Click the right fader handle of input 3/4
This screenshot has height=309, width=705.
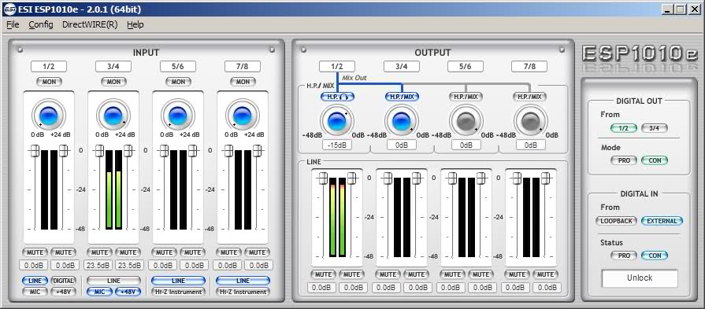point(128,151)
